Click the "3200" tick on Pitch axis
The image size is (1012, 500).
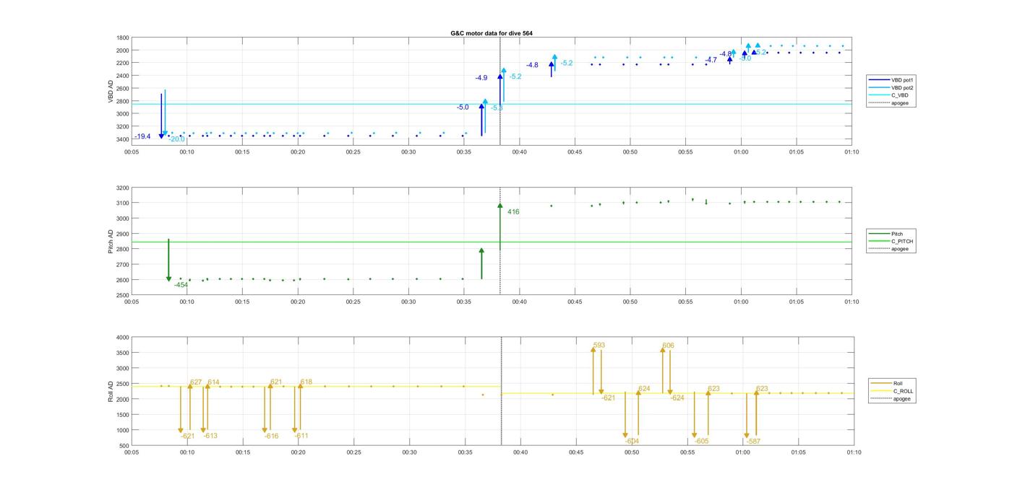[x=123, y=188]
